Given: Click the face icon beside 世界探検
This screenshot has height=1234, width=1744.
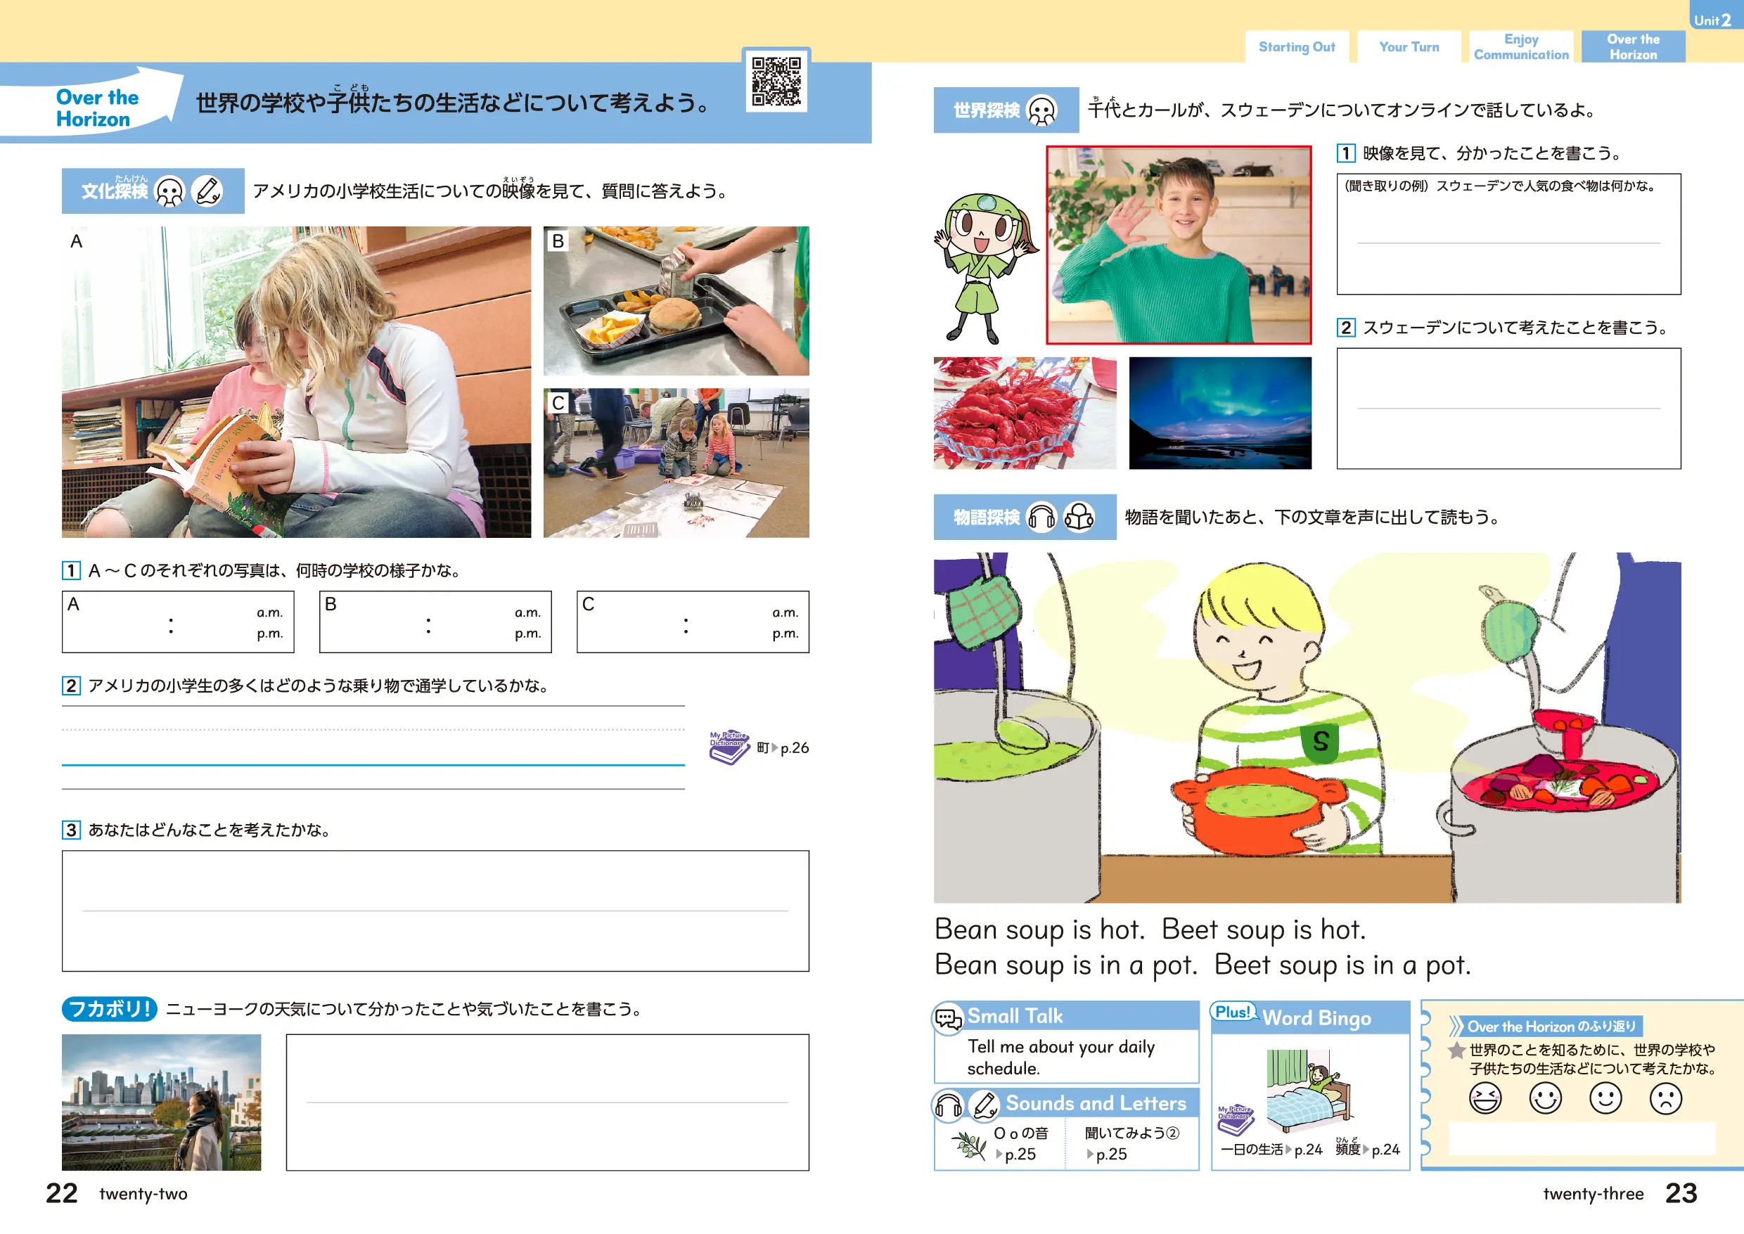Looking at the screenshot, I should (x=1041, y=111).
